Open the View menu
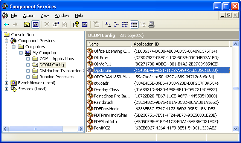 44,15
